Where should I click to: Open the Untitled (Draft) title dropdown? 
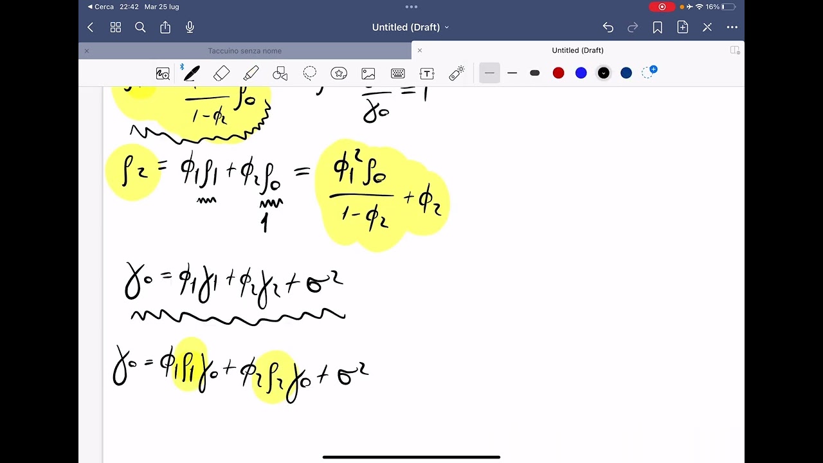click(410, 27)
